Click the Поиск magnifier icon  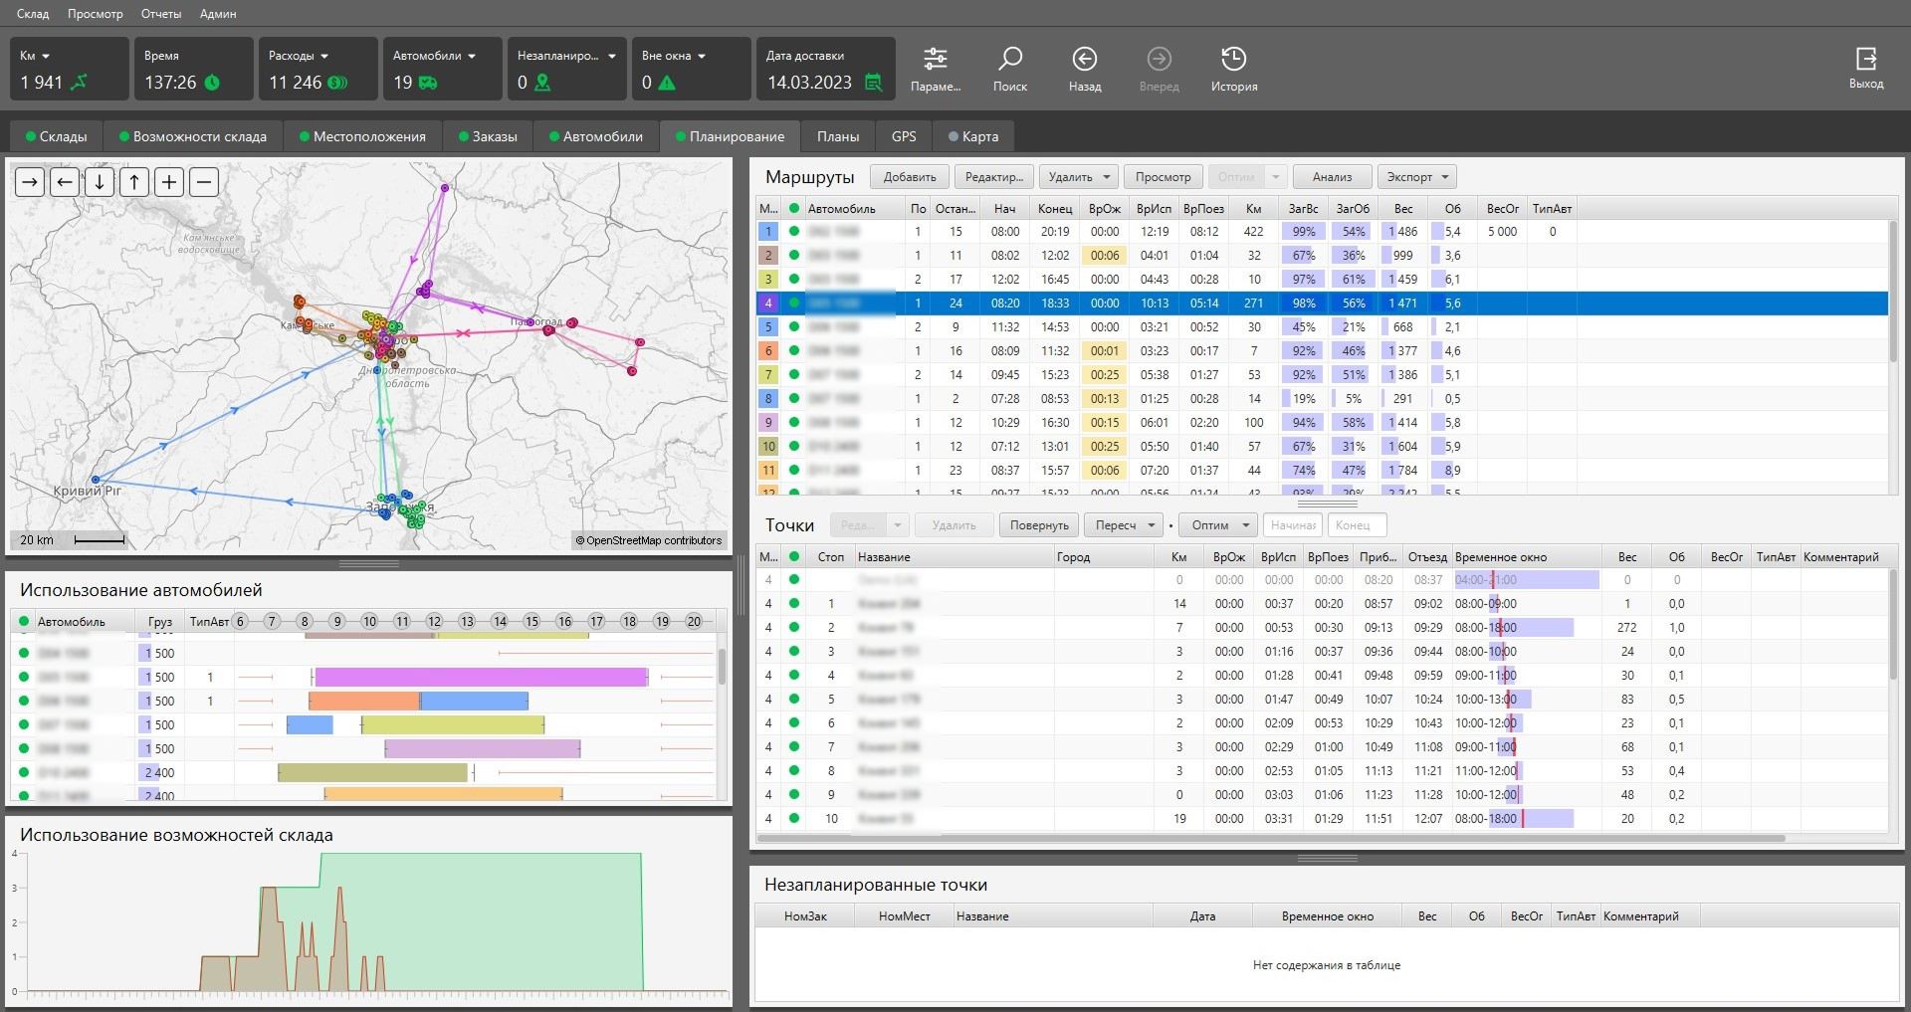pos(1009,60)
